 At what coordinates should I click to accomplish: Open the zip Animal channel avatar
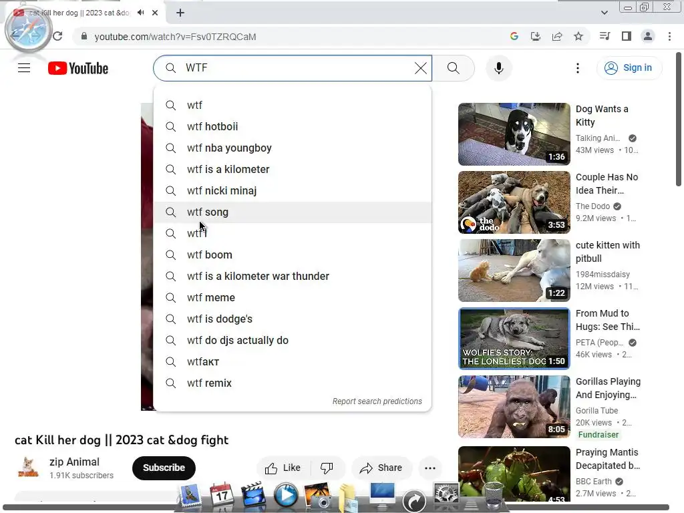(x=28, y=467)
